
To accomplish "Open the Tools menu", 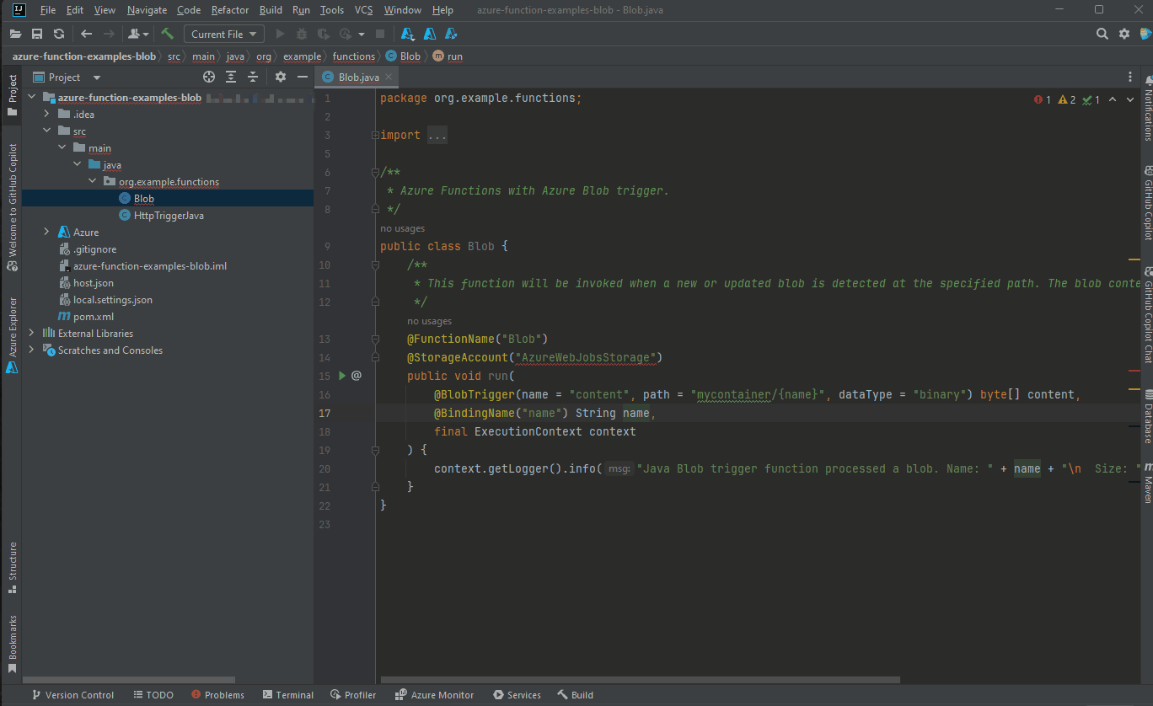I will 332,10.
